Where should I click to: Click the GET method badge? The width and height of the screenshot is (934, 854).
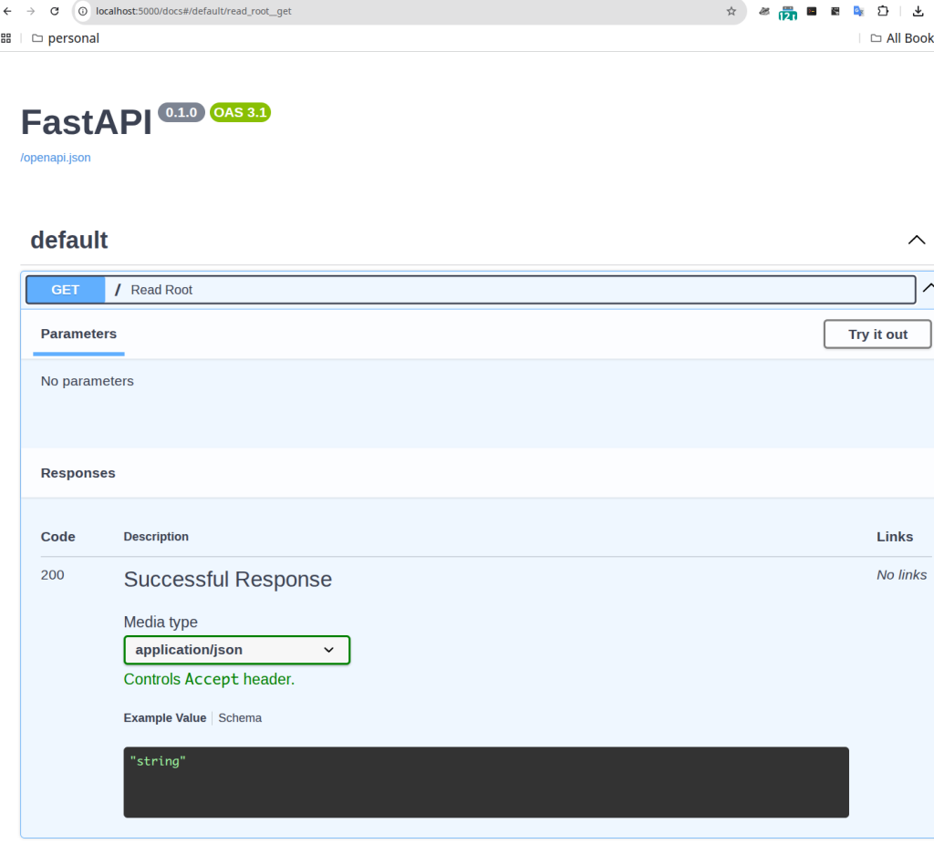pyautogui.click(x=66, y=290)
